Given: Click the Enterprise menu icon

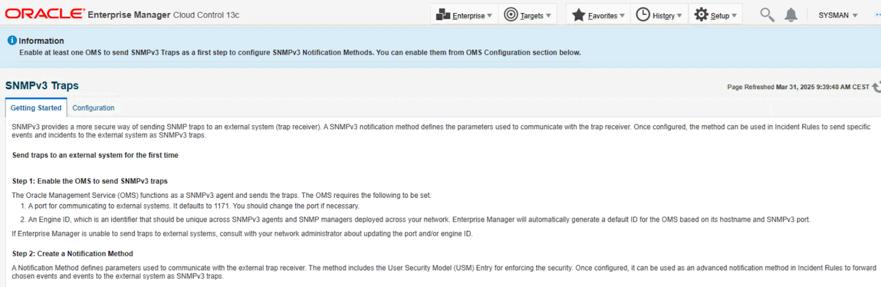Looking at the screenshot, I should tap(443, 15).
